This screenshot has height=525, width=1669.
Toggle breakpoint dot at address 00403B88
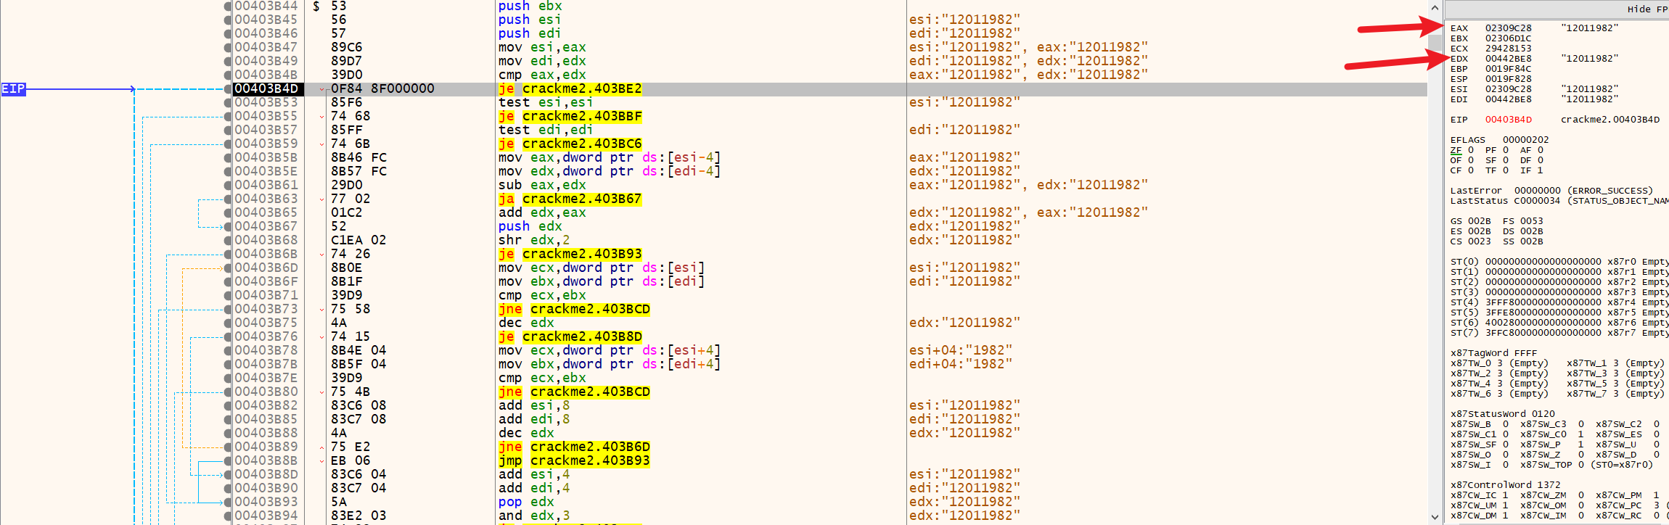pyautogui.click(x=228, y=434)
